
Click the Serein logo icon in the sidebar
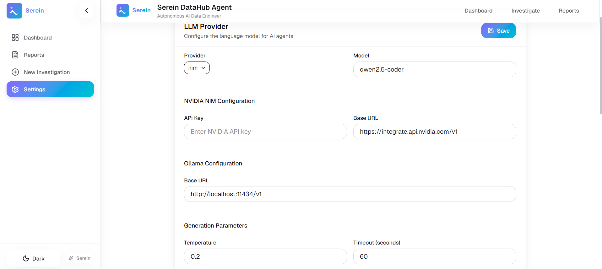tap(14, 11)
